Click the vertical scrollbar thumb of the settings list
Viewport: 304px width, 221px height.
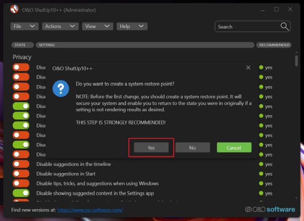pos(296,61)
